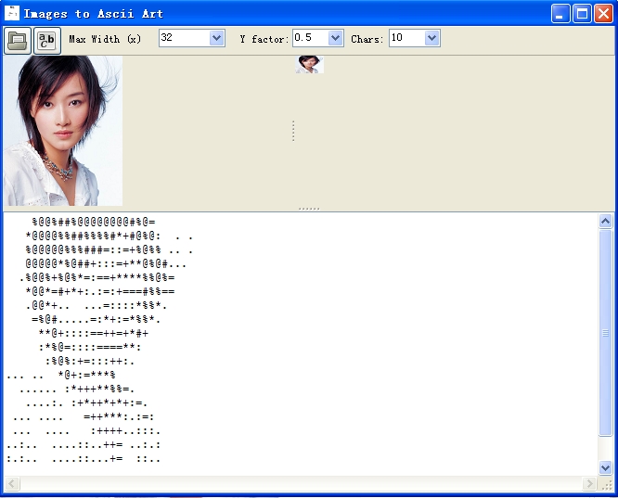Click the scroll up arrow of text area
Viewport: 618px width, 498px height.
pyautogui.click(x=605, y=222)
